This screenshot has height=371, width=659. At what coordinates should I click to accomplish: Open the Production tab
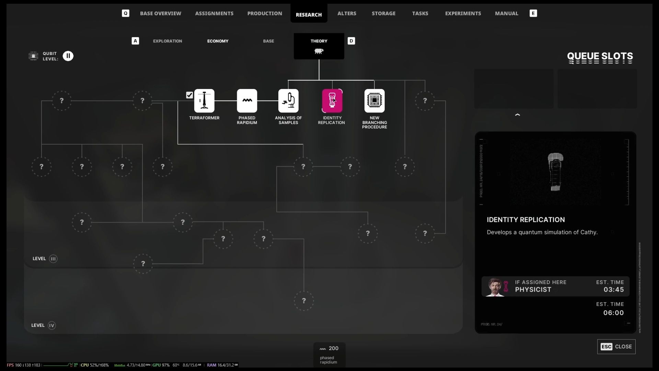pyautogui.click(x=265, y=13)
